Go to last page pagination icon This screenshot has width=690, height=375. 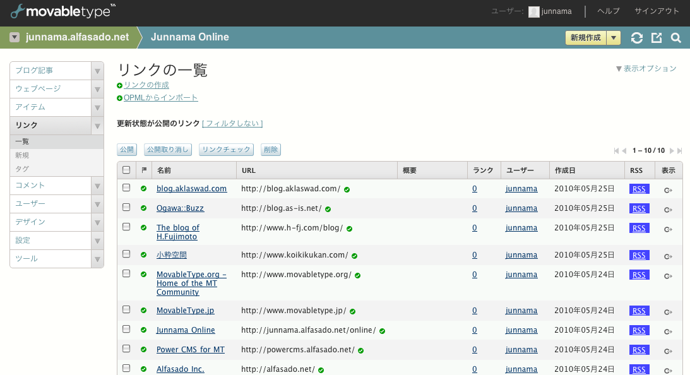click(679, 151)
